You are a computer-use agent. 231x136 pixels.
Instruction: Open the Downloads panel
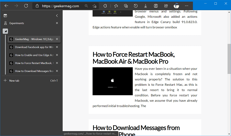146,6
